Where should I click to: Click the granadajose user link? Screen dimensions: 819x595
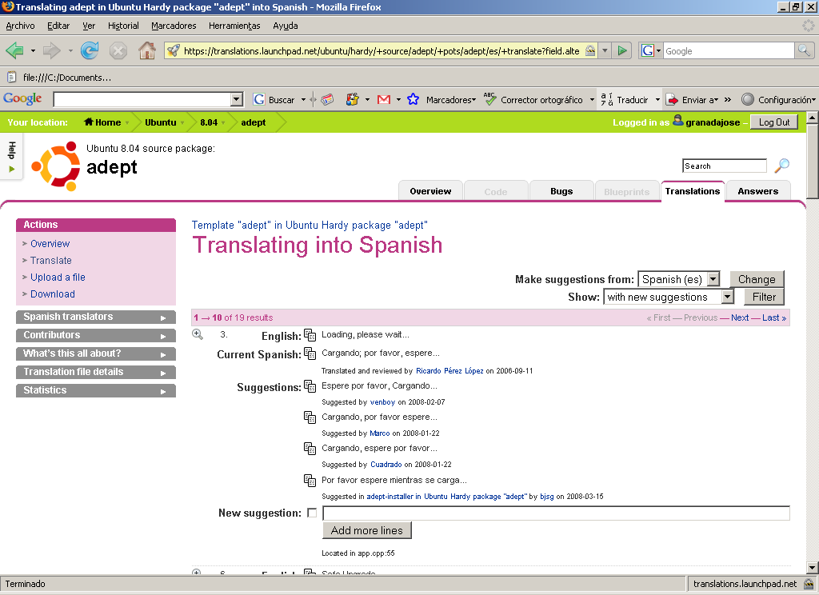pyautogui.click(x=713, y=122)
